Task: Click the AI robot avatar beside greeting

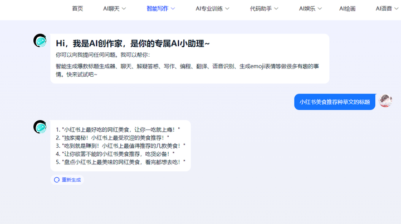Action: pyautogui.click(x=40, y=41)
